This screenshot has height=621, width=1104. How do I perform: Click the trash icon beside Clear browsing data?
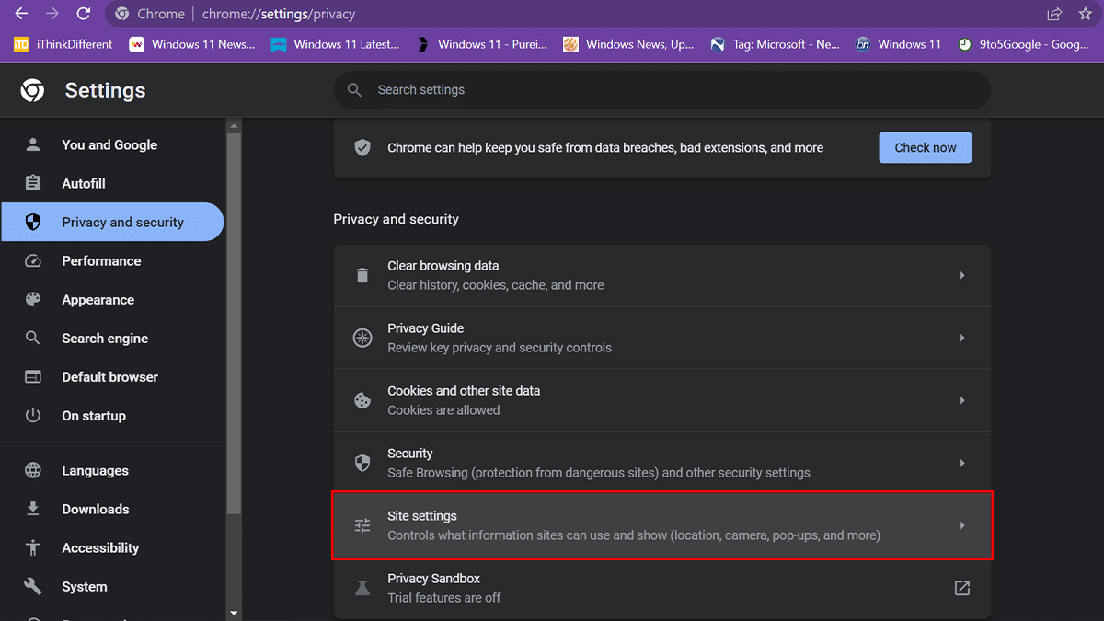click(x=362, y=275)
